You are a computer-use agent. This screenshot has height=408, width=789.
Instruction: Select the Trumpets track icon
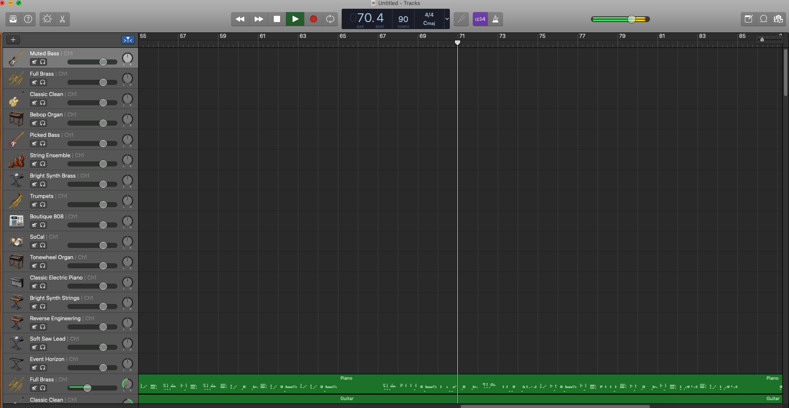(16, 201)
